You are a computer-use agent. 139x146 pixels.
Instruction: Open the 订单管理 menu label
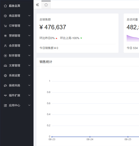click(15, 26)
